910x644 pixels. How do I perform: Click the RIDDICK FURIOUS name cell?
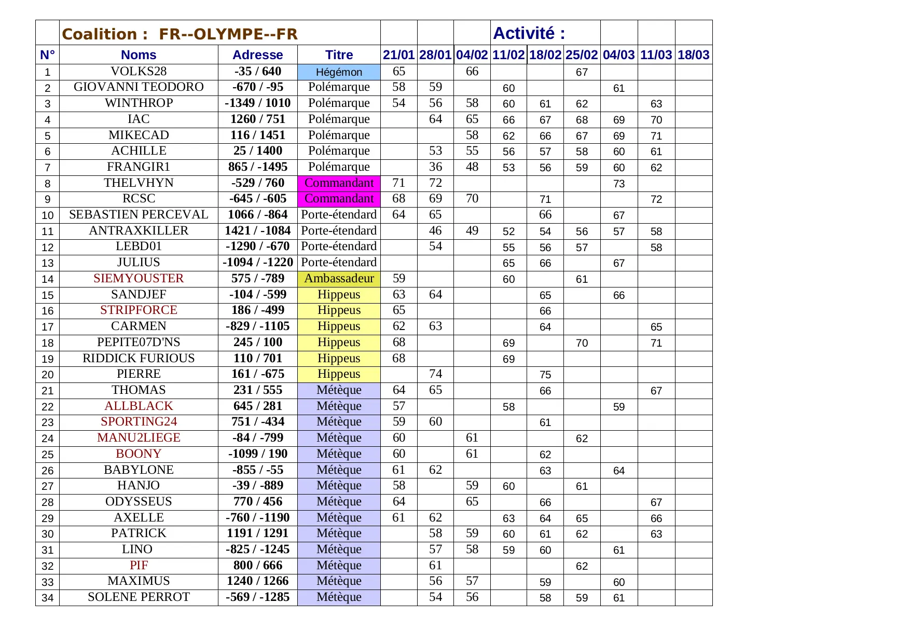click(x=139, y=359)
